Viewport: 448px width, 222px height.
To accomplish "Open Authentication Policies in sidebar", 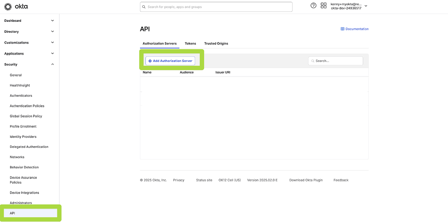I will click(27, 106).
